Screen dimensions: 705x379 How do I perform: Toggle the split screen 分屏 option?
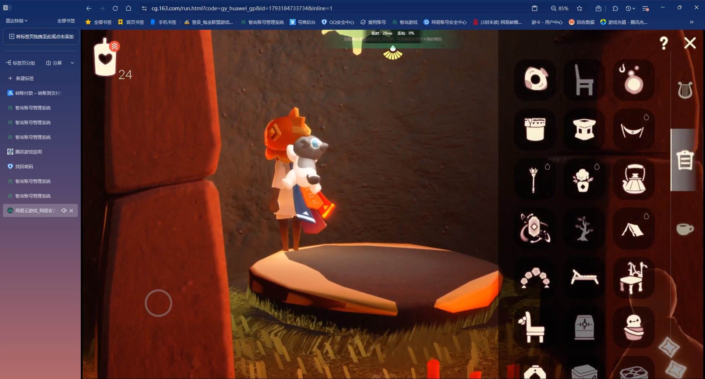coord(54,63)
